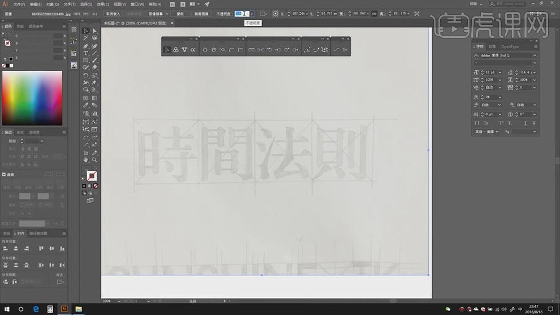Click horizontal align left in Align panel
The image size is (560, 315).
point(5,248)
